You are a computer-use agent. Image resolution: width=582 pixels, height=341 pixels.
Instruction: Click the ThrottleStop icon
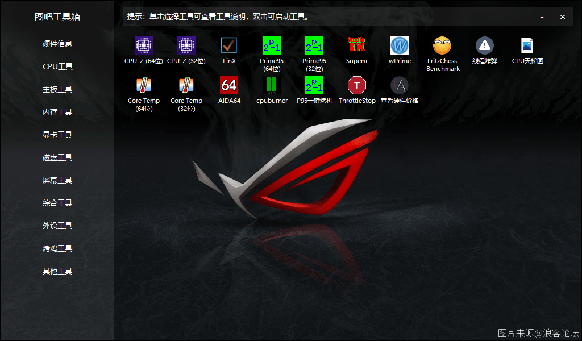point(357,85)
